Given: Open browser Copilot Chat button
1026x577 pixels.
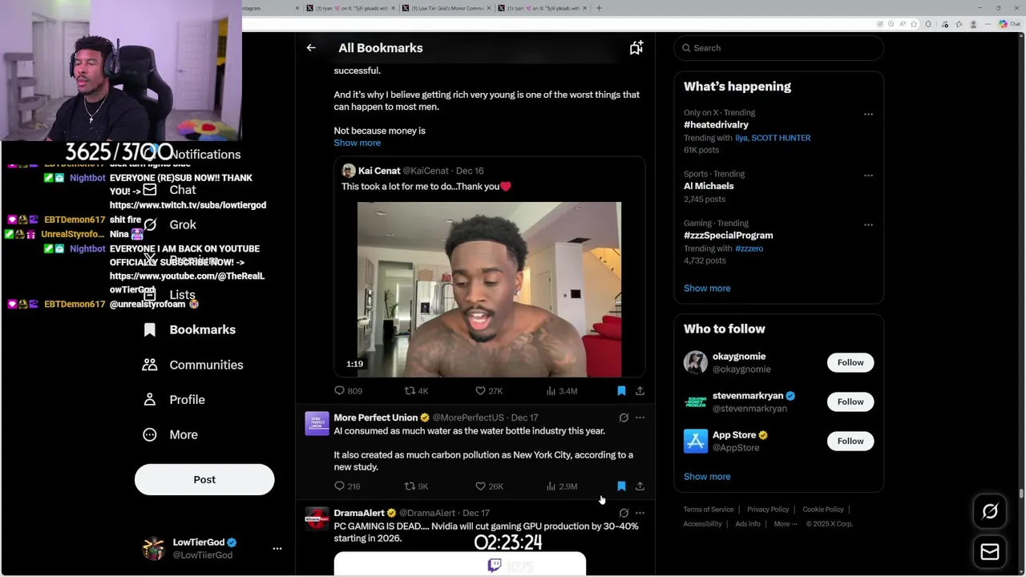Looking at the screenshot, I should 1009,24.
